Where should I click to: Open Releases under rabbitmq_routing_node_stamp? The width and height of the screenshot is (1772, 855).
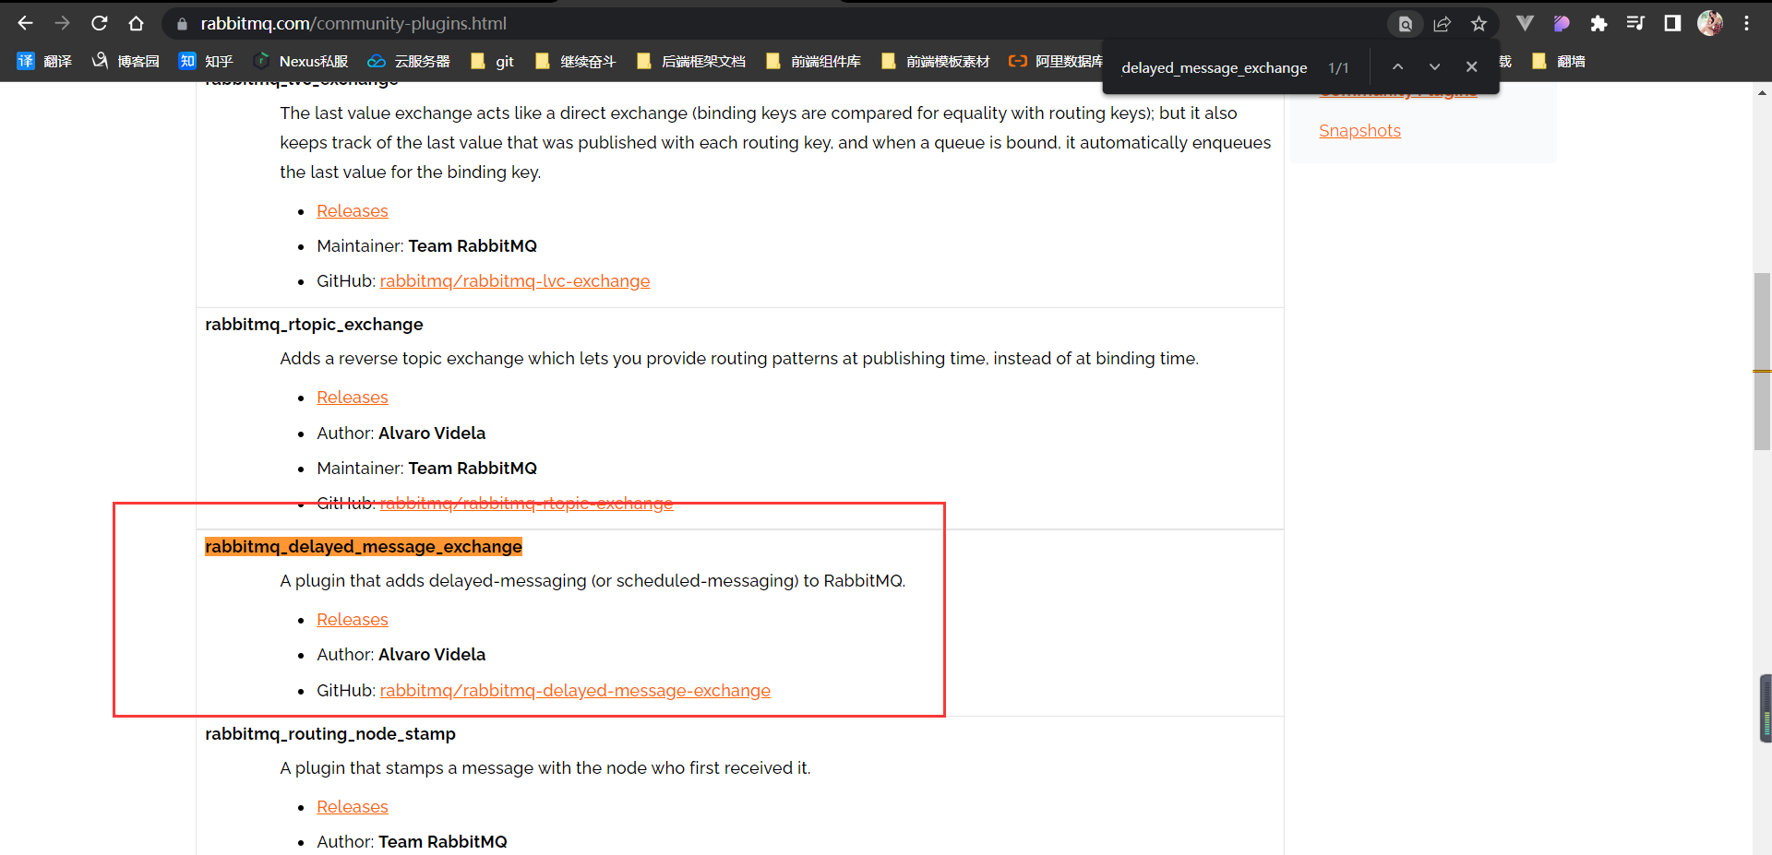point(353,807)
